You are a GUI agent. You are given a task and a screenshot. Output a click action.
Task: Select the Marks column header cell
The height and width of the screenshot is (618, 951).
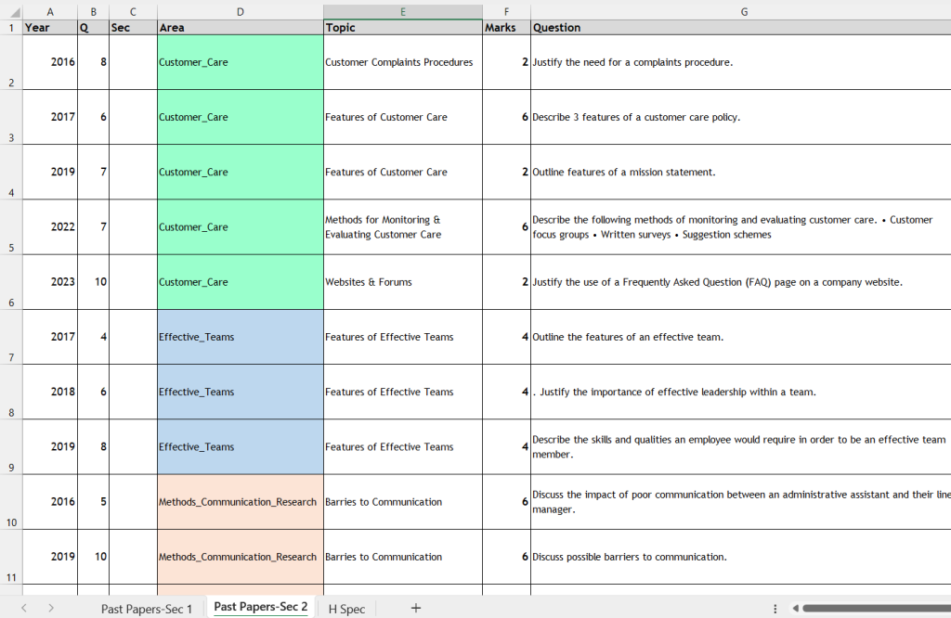pos(506,28)
